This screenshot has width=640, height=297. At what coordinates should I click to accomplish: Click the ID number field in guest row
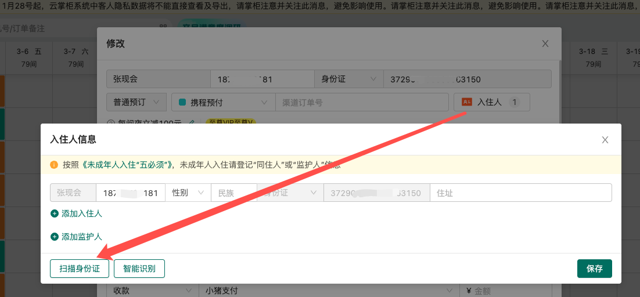(x=377, y=193)
